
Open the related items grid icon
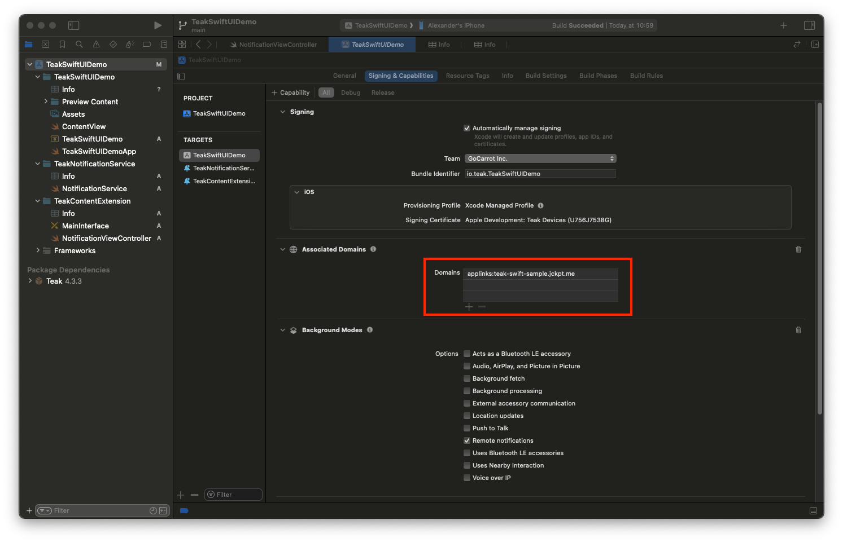click(182, 45)
